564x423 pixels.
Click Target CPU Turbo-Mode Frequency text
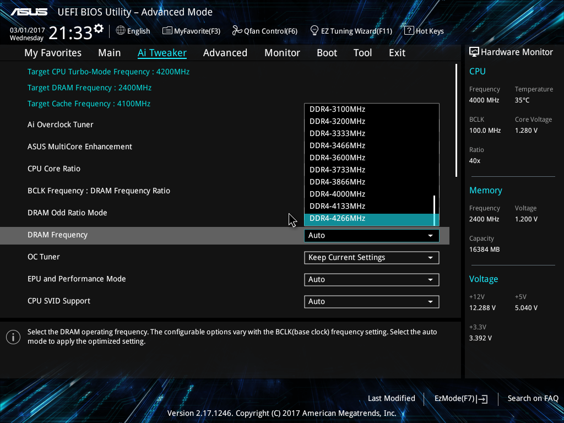tap(109, 72)
